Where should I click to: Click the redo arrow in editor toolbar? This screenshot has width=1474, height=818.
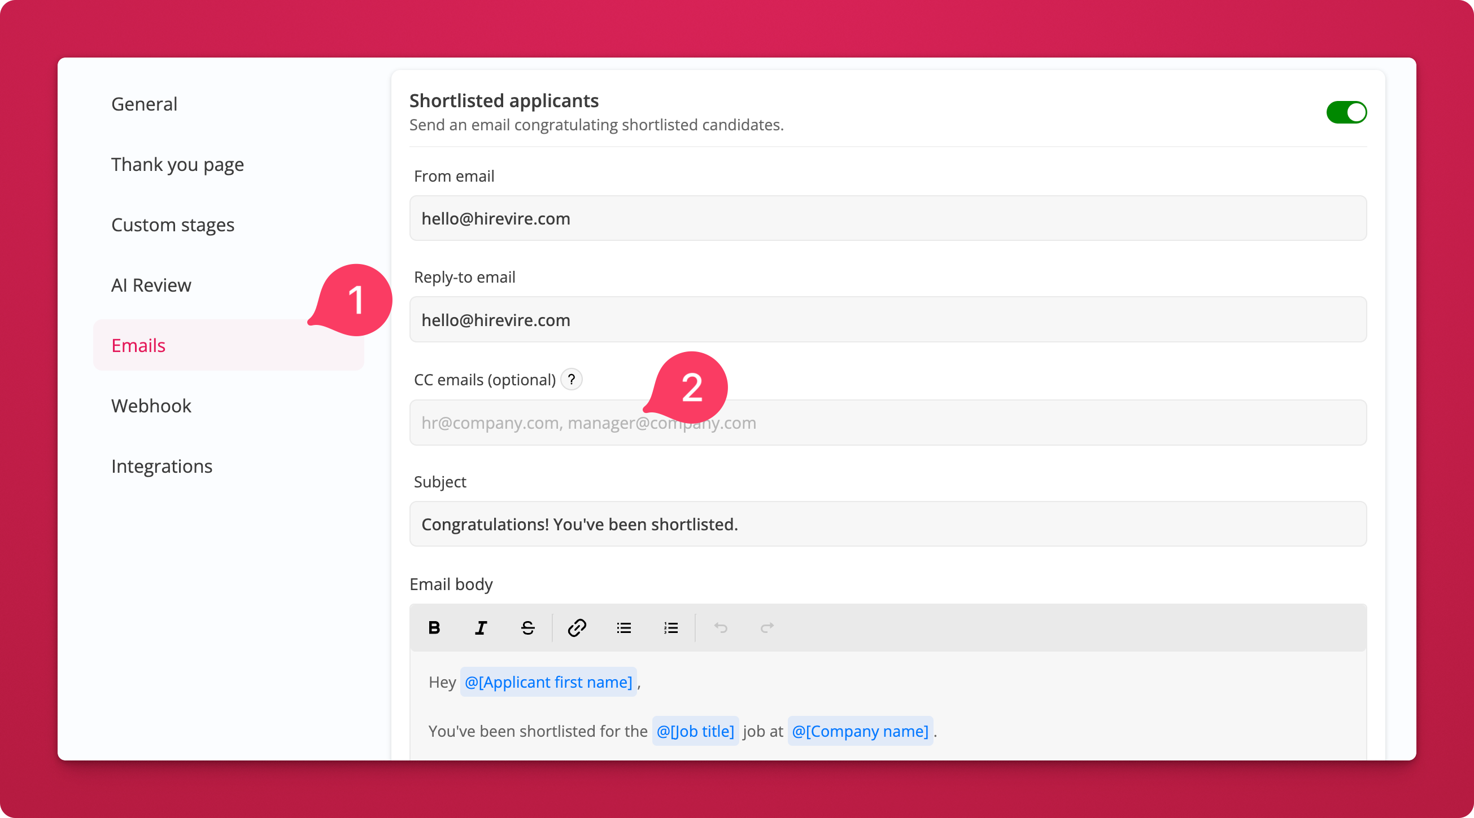coord(767,628)
